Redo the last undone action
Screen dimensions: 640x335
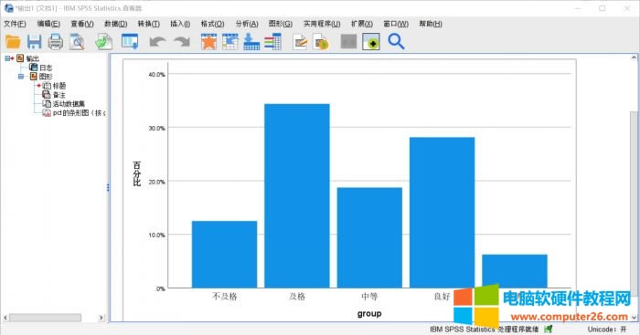(182, 42)
